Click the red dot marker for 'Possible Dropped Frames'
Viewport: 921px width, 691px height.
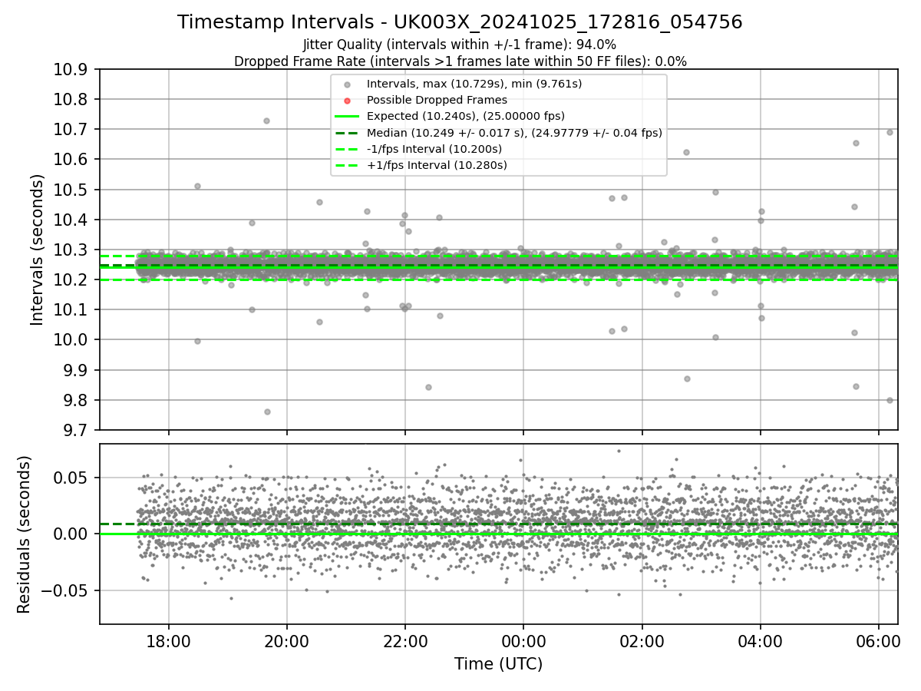348,101
